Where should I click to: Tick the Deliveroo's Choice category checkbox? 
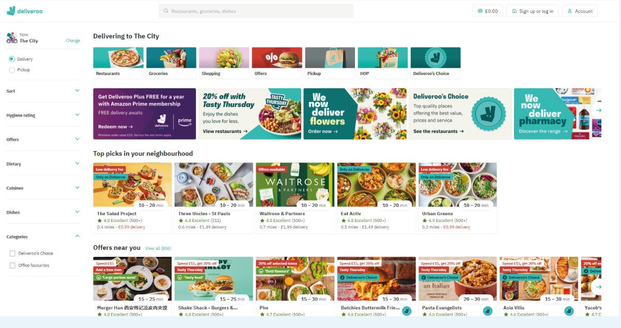pos(12,254)
